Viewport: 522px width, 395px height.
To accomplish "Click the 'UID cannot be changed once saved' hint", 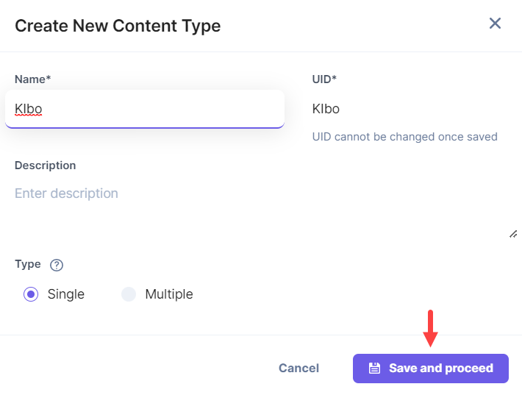I will pos(404,137).
